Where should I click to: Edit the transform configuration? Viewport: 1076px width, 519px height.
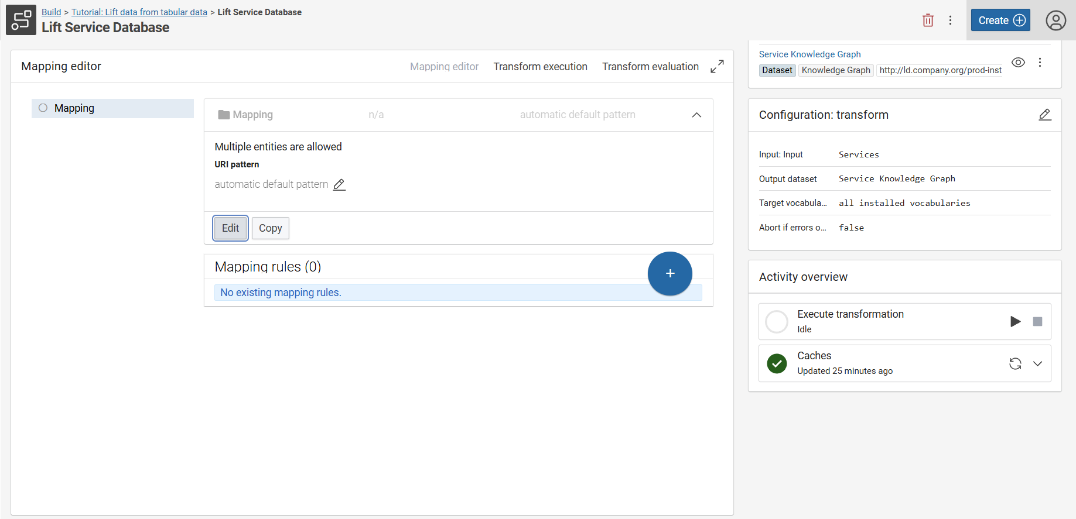(x=1044, y=115)
